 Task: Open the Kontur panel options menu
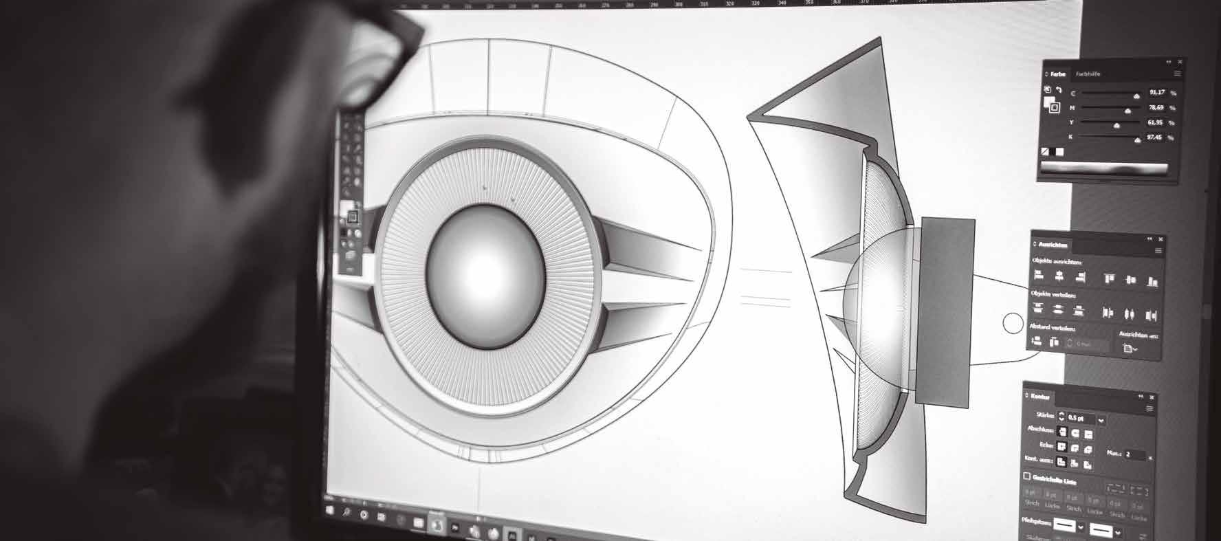(1149, 408)
